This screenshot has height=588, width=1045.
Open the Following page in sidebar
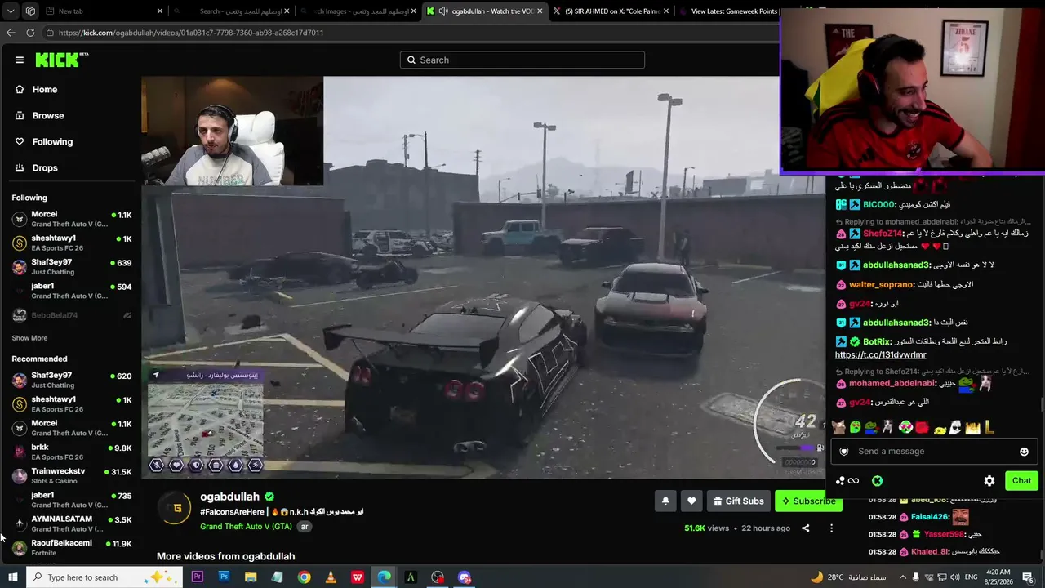(x=52, y=141)
